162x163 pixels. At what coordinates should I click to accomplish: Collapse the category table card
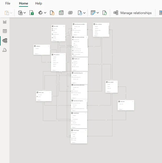(37, 54)
